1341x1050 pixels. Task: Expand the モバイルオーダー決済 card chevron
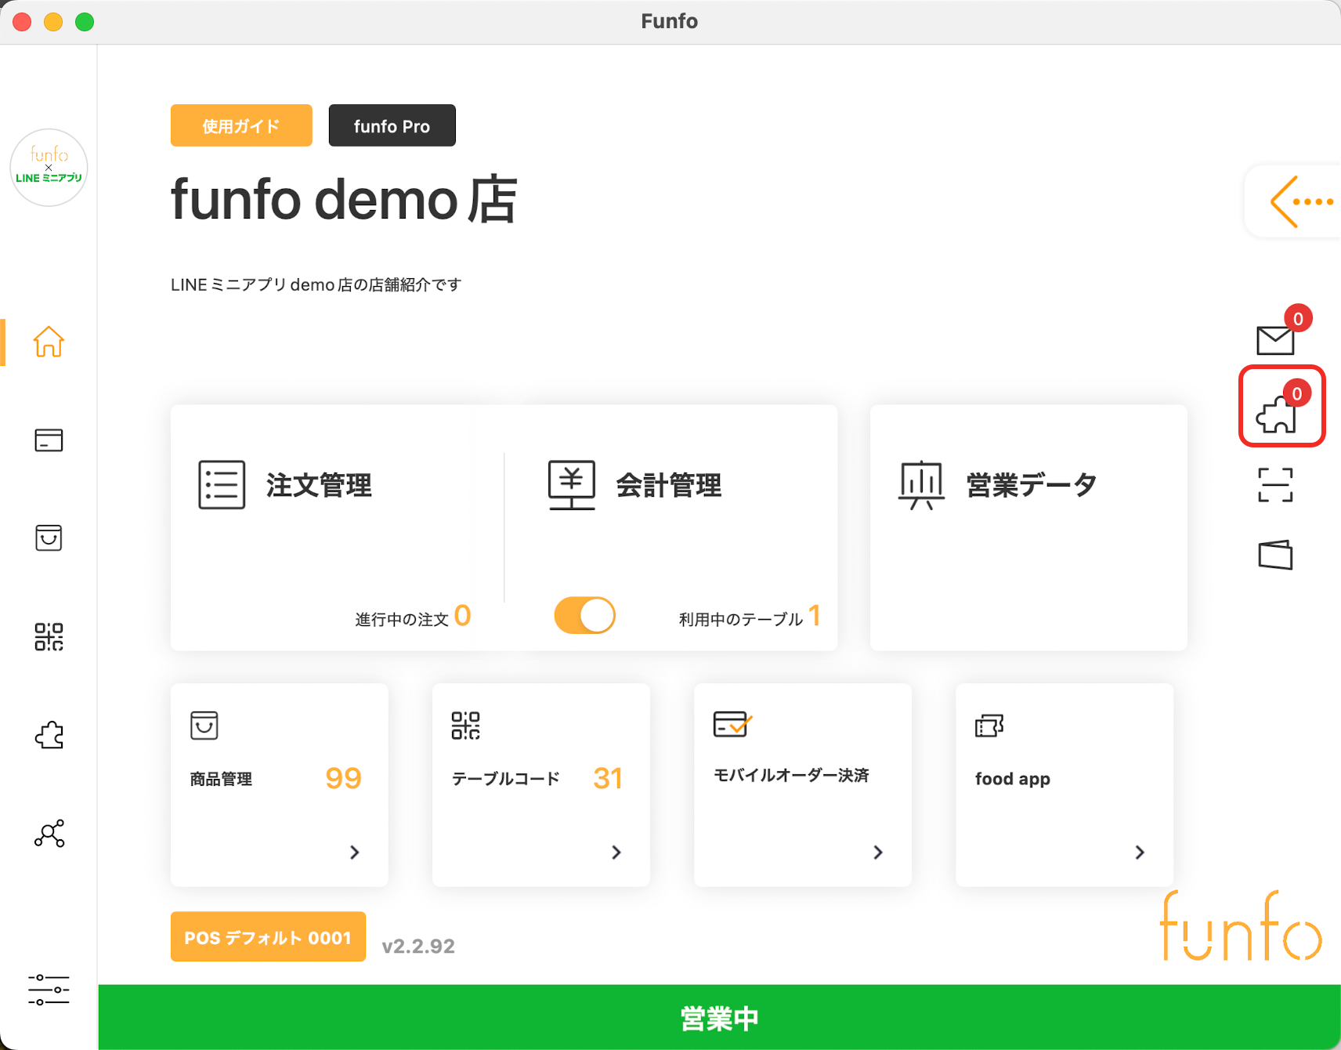tap(878, 853)
